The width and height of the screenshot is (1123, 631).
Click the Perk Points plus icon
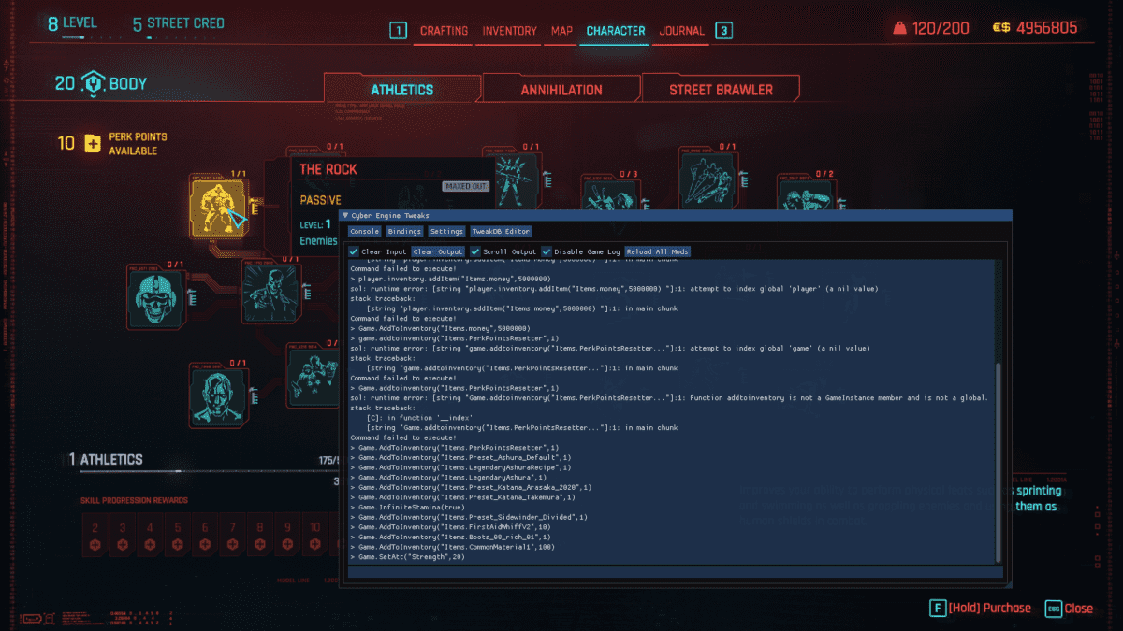pyautogui.click(x=93, y=143)
